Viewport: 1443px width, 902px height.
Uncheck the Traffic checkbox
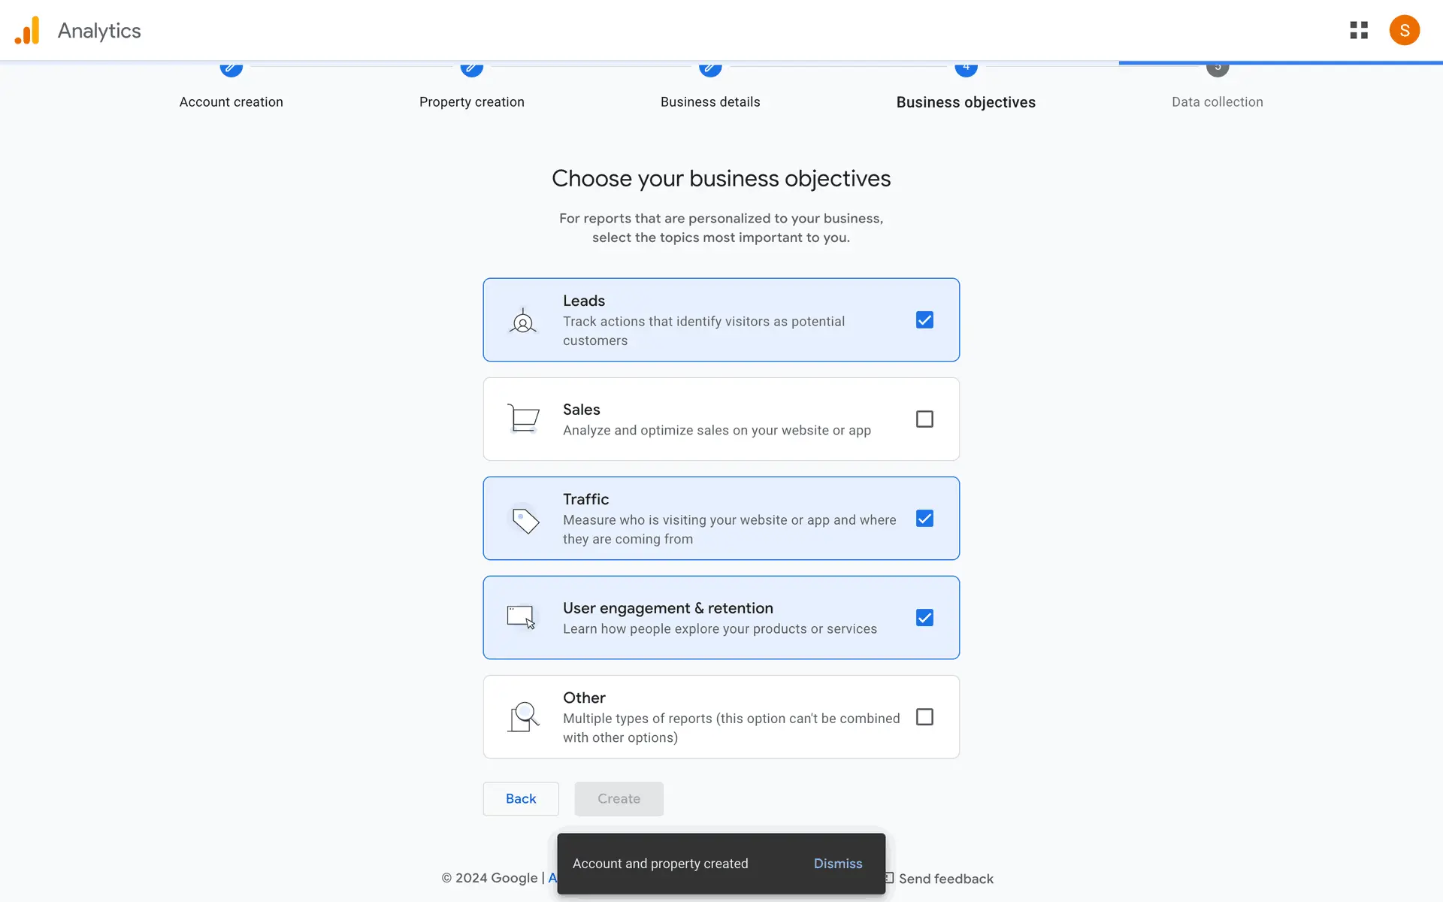(924, 519)
